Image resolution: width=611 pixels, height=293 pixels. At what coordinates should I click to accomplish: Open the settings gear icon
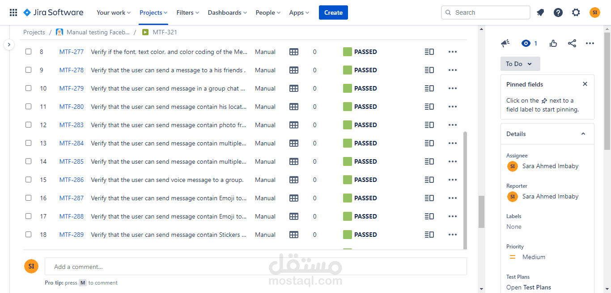click(x=576, y=12)
